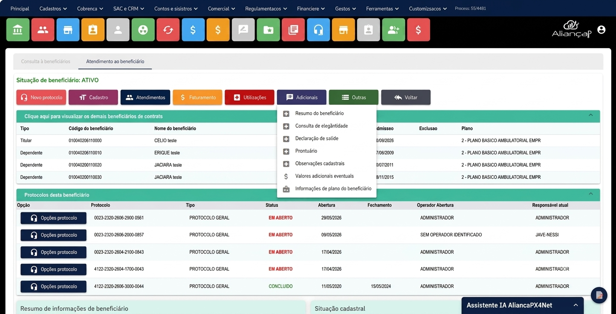616x314 pixels.
Task: Open the Regulamentacos menu
Action: pos(266,9)
